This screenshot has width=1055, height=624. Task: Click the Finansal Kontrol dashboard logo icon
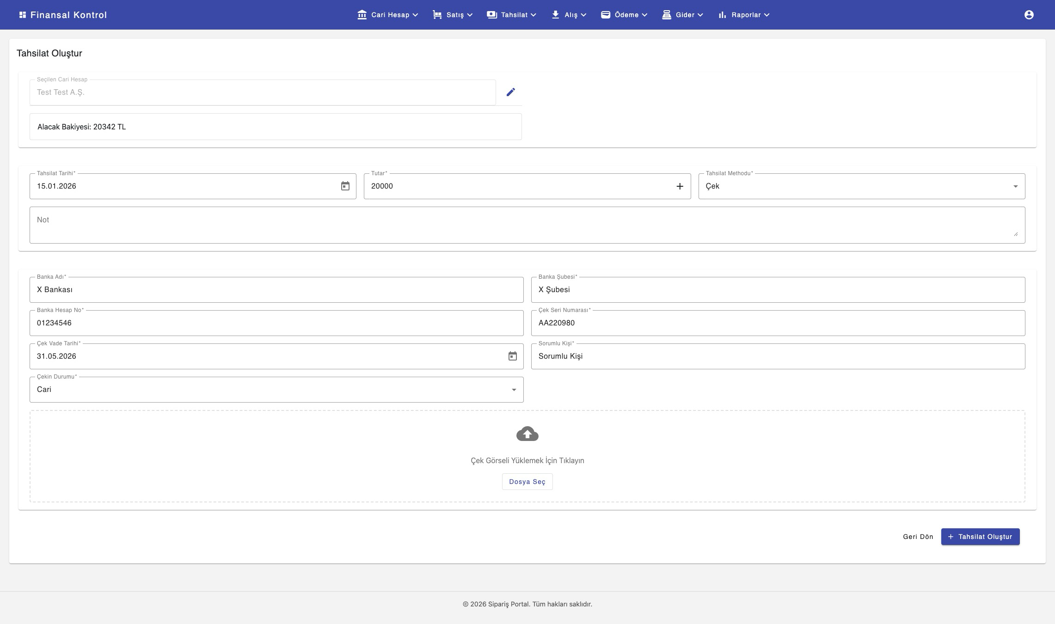pyautogui.click(x=22, y=15)
